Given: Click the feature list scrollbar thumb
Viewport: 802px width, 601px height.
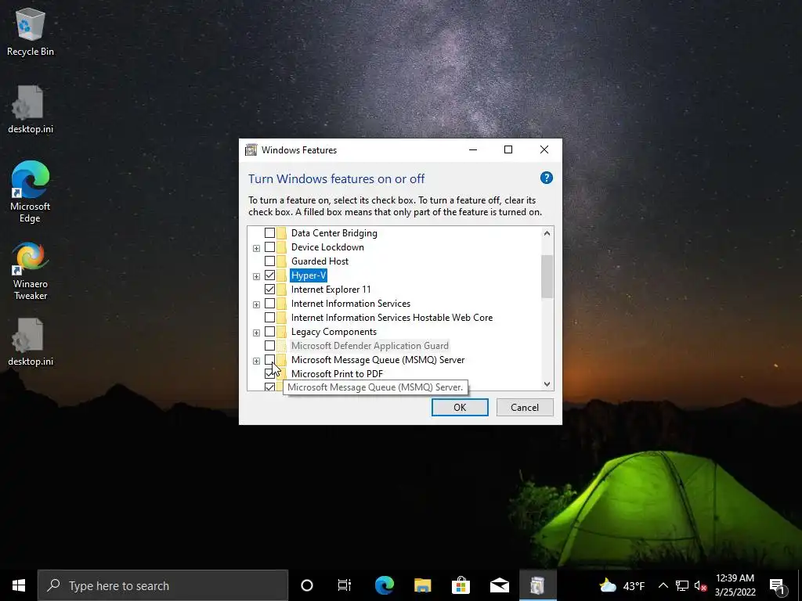Looking at the screenshot, I should [547, 276].
